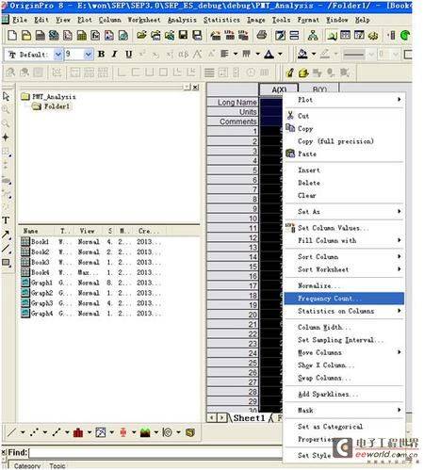Select the Pointer tool in left toolbar

(x=6, y=96)
